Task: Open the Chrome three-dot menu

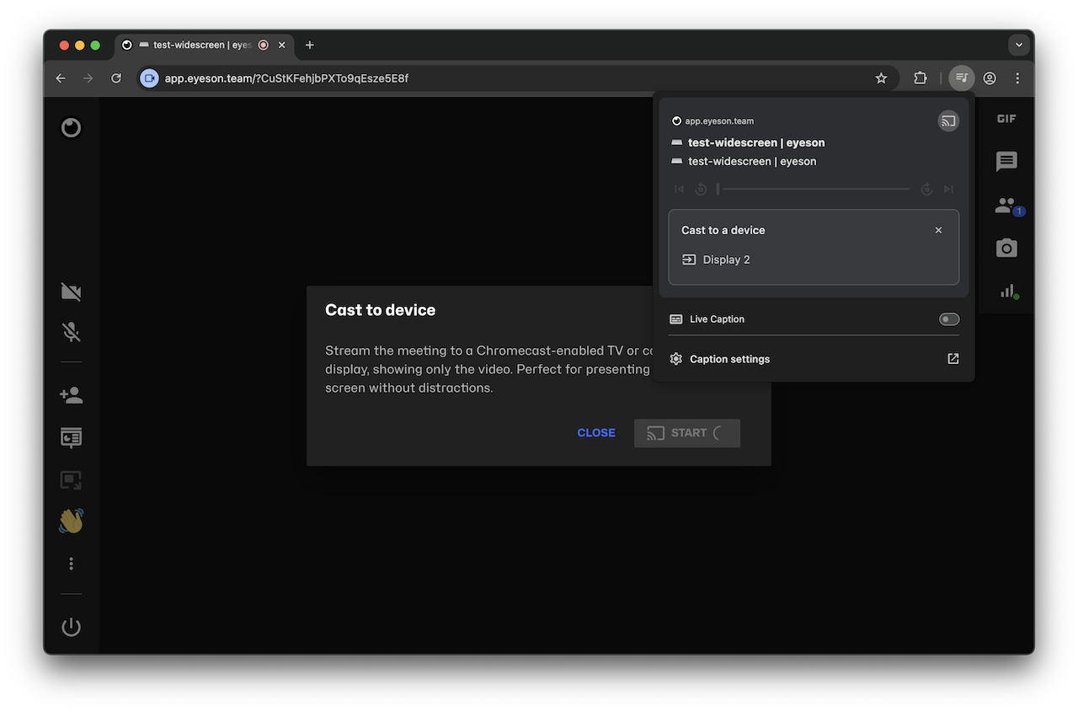Action: 1017,78
